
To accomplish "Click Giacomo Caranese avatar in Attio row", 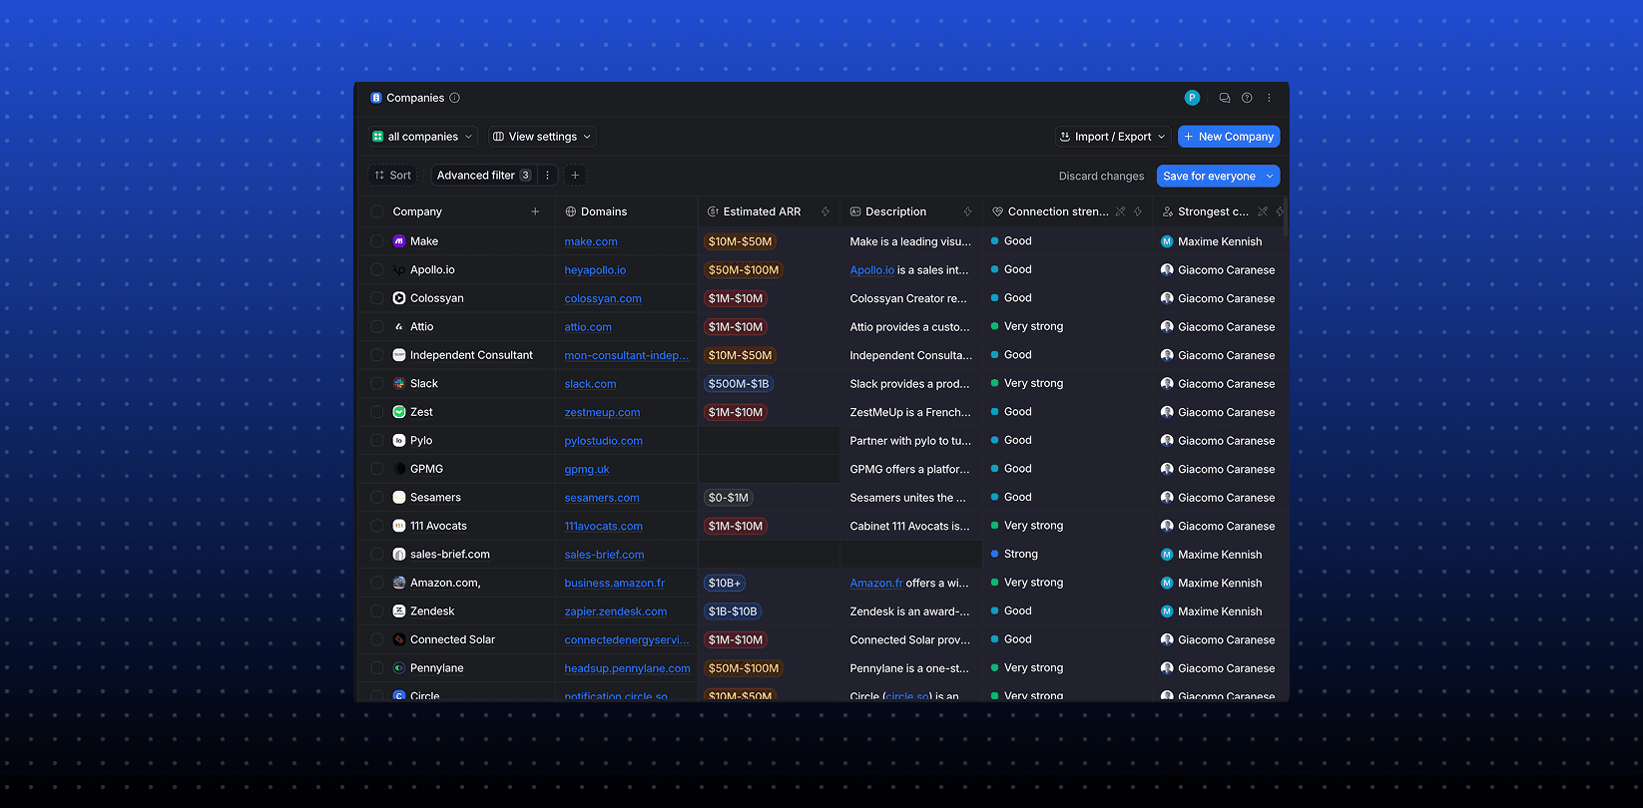I will (1167, 326).
